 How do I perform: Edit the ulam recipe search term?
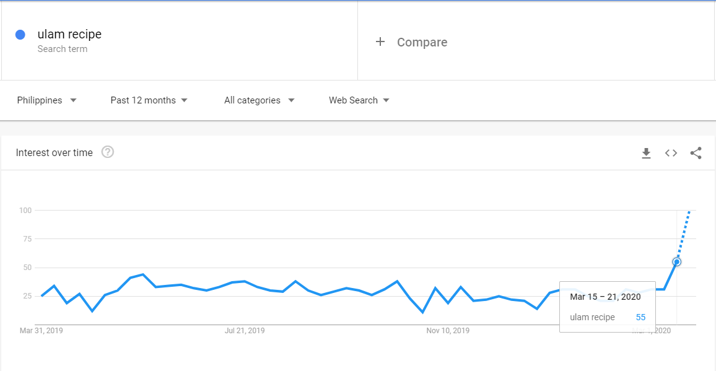pyautogui.click(x=69, y=35)
